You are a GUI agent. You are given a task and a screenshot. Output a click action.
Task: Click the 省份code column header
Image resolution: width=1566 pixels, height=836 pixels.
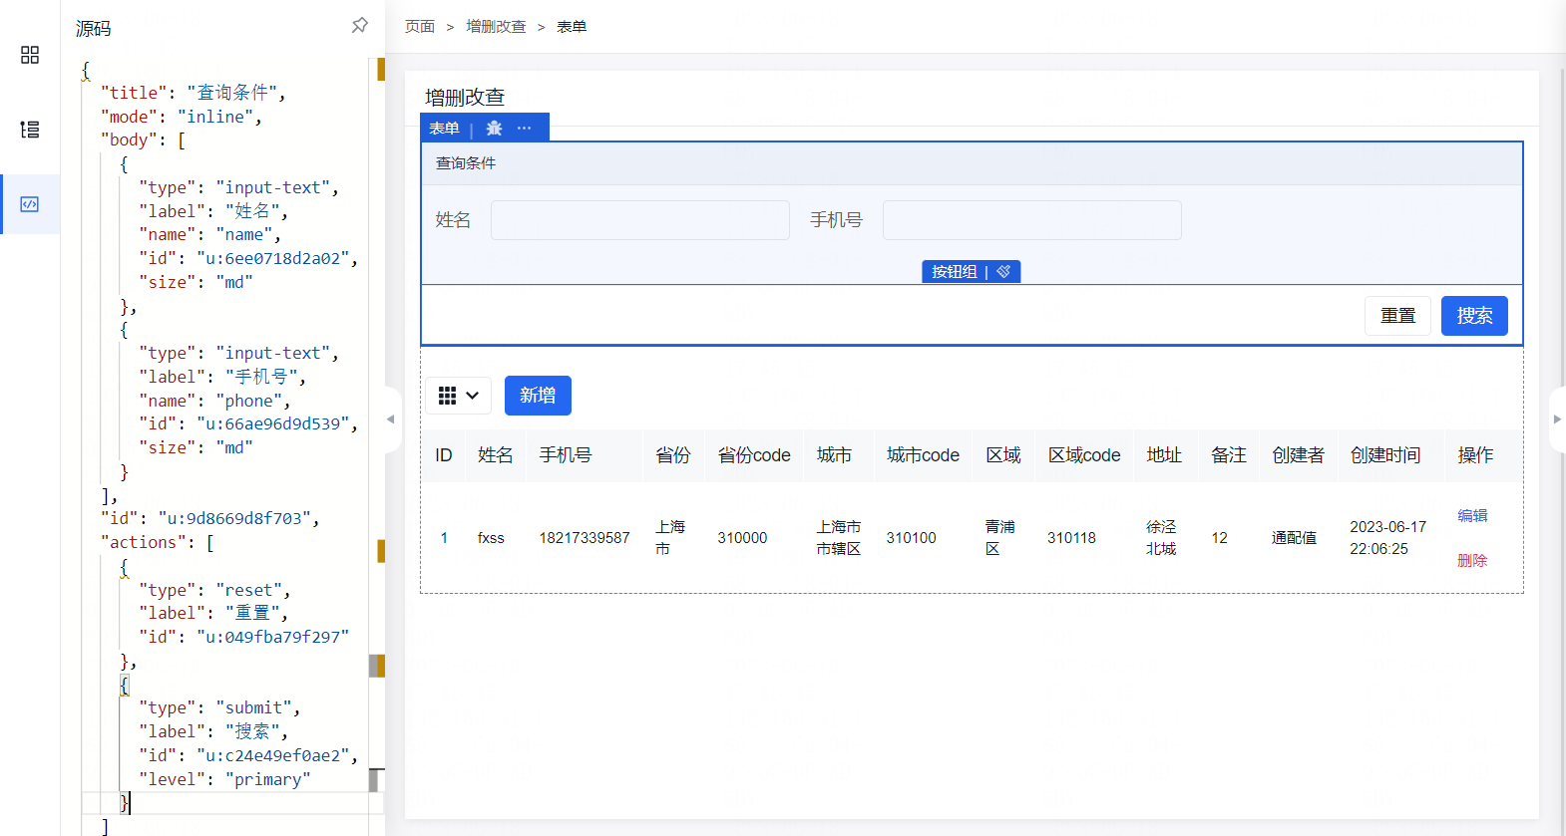(x=754, y=455)
